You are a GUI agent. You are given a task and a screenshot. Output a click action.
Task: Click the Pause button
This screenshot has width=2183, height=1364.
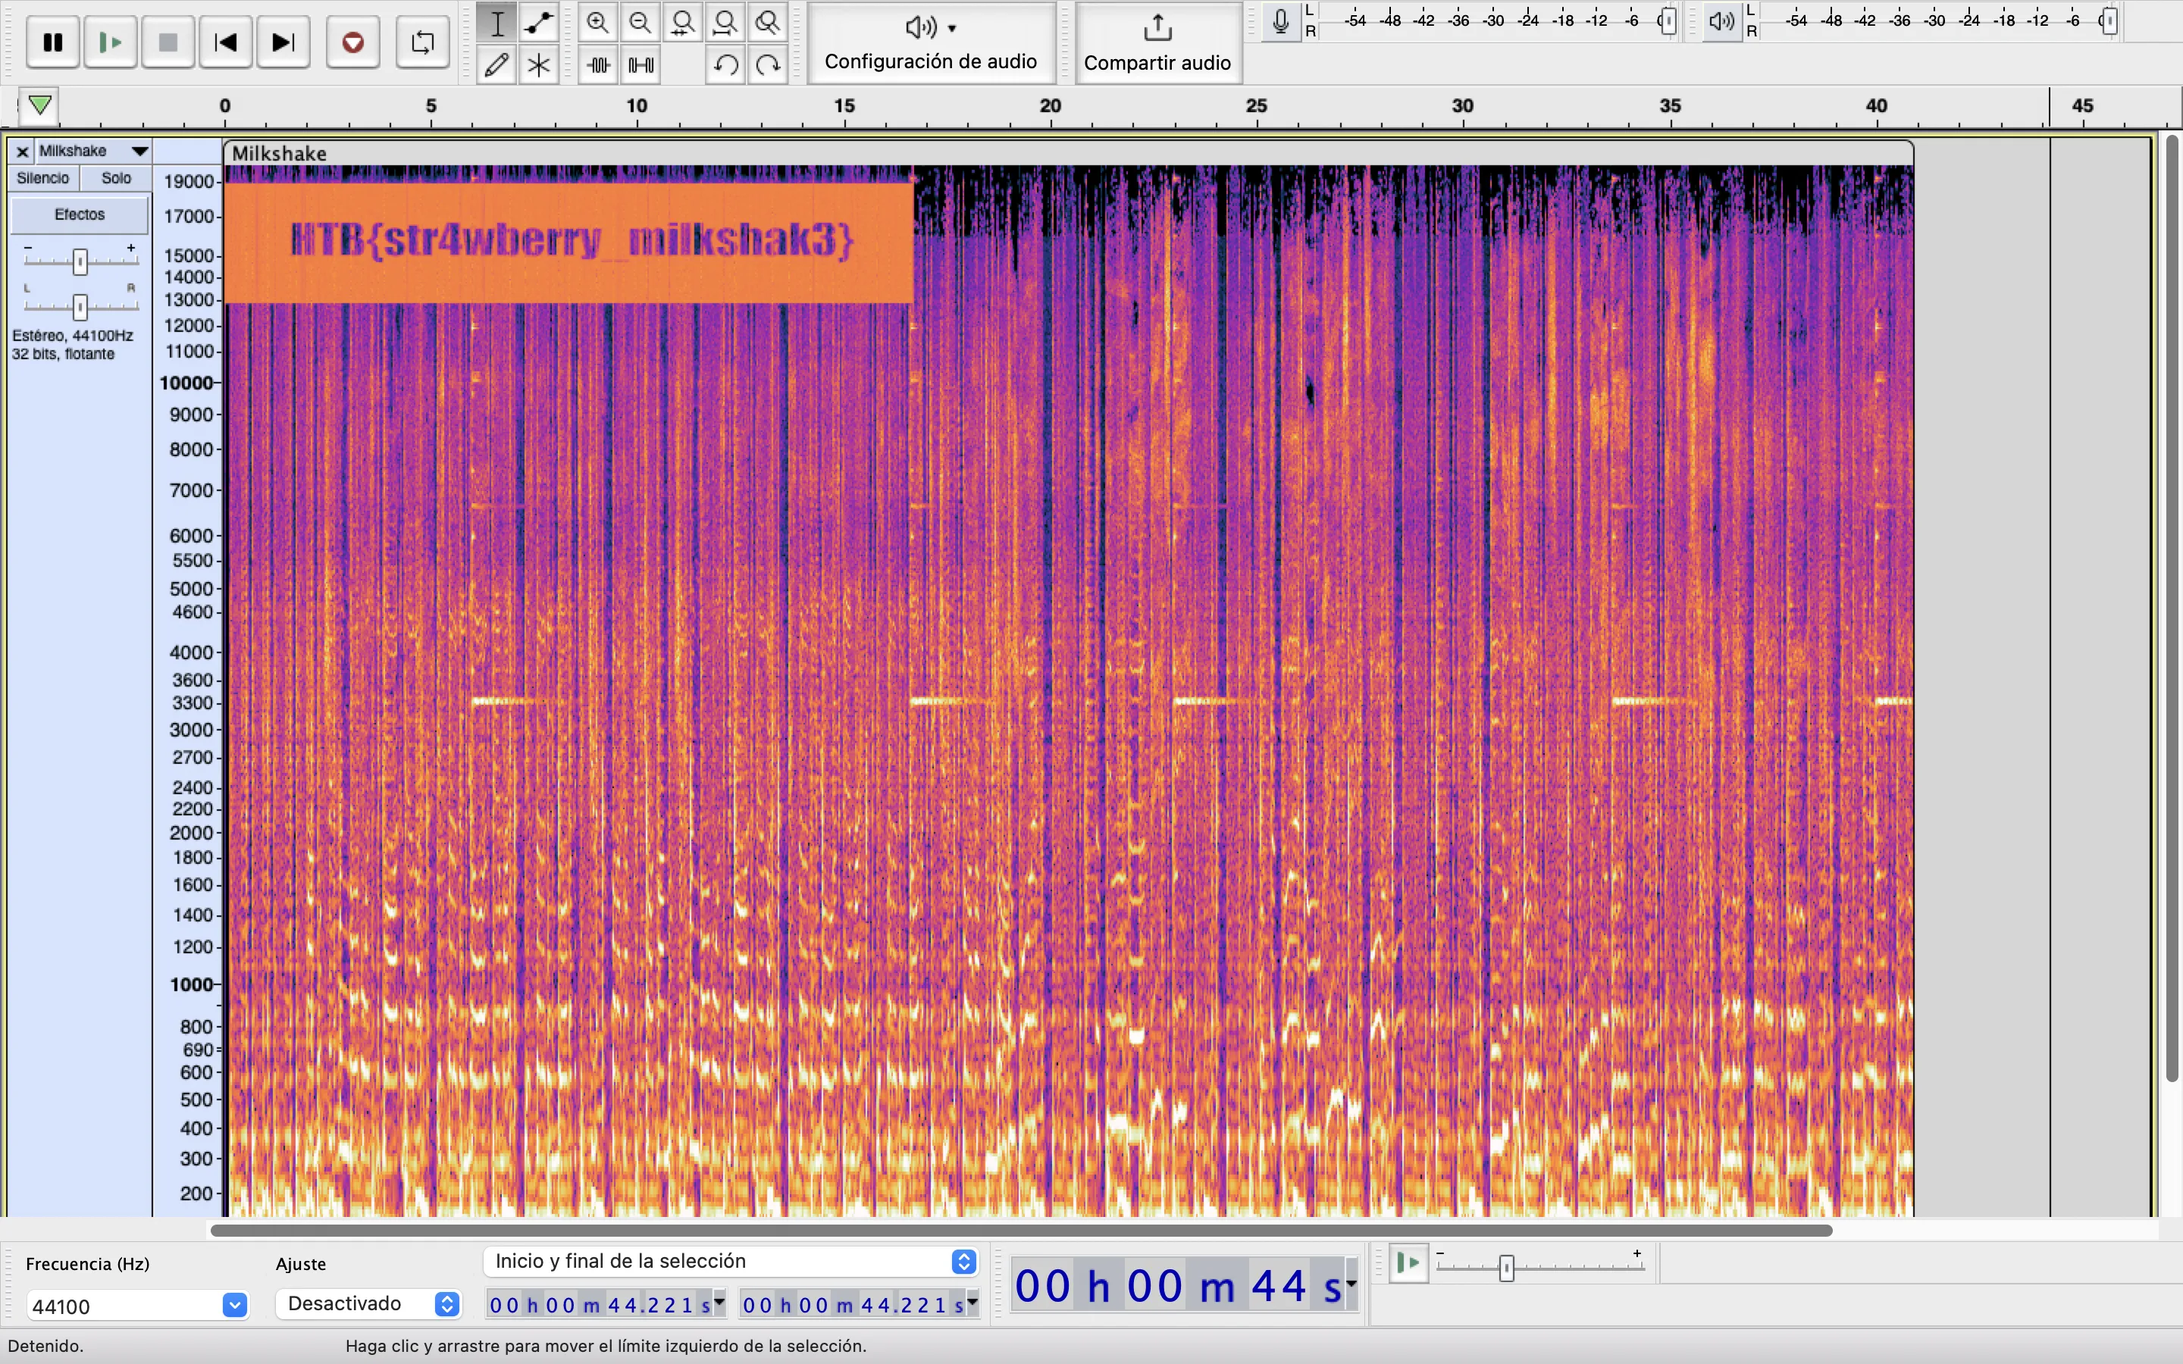pos(53,42)
